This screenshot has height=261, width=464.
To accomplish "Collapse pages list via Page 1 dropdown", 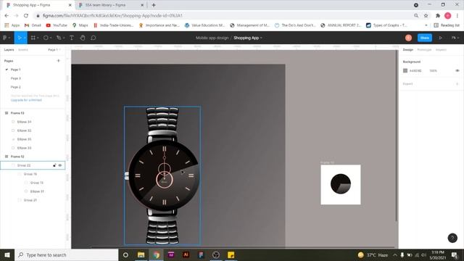I will [54, 50].
